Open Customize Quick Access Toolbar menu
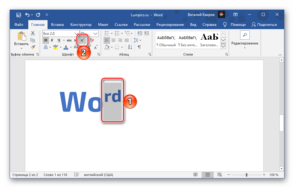 [47, 15]
